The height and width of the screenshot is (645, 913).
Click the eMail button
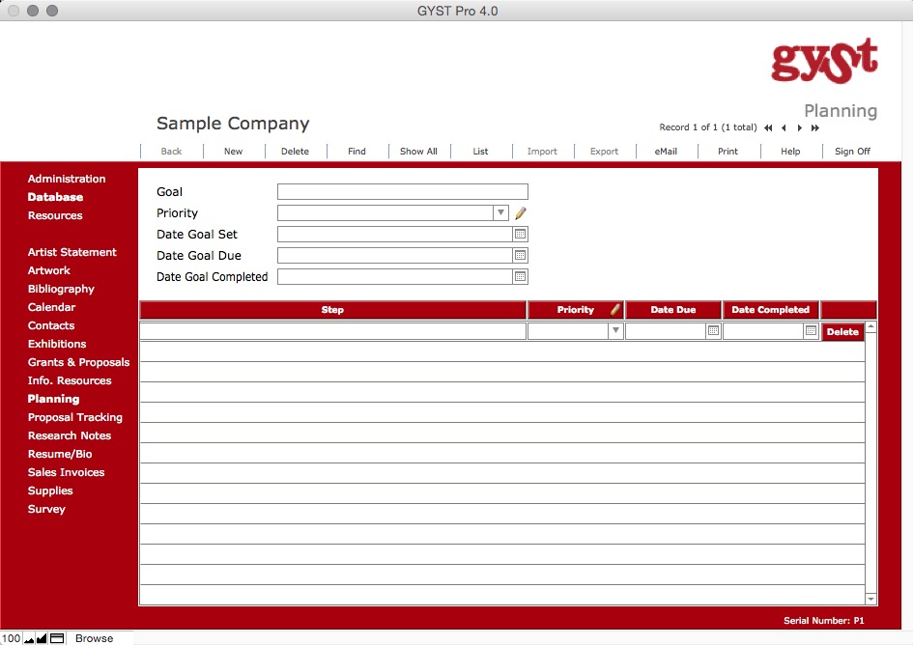(666, 152)
